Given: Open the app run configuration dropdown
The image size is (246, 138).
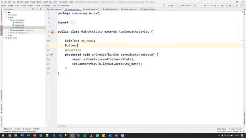Looking at the screenshot, I should [x=172, y=5].
